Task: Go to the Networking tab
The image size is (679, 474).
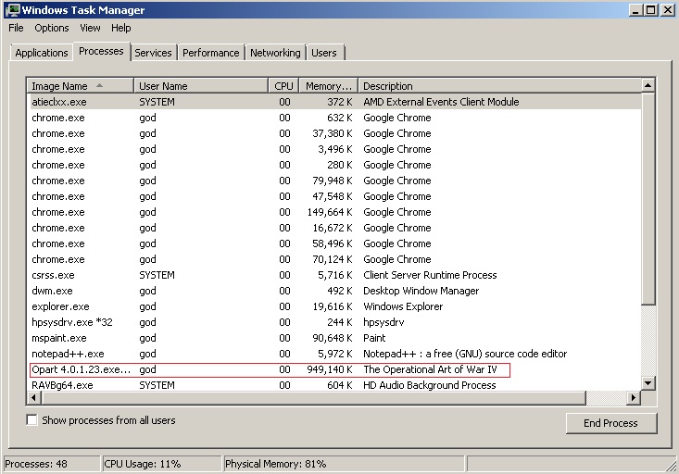Action: pyautogui.click(x=275, y=53)
